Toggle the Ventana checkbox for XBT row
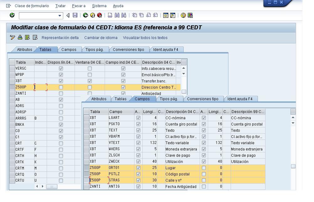The width and height of the screenshot is (314, 202). coord(90,81)
